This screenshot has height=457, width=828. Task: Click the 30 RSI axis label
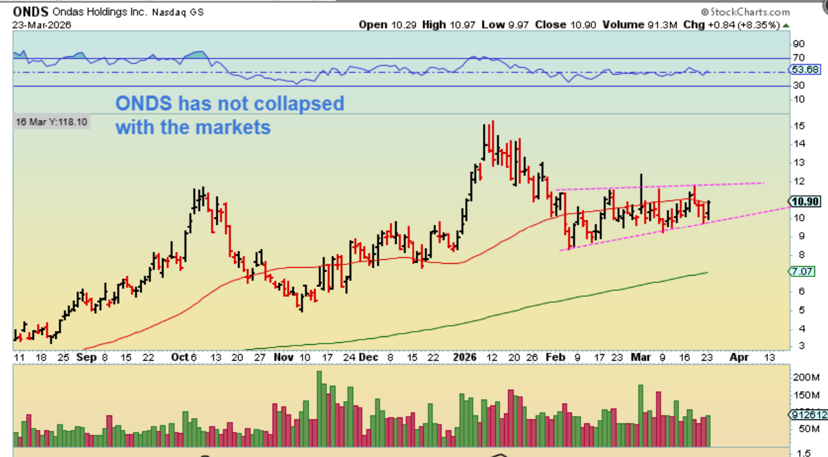coord(798,85)
